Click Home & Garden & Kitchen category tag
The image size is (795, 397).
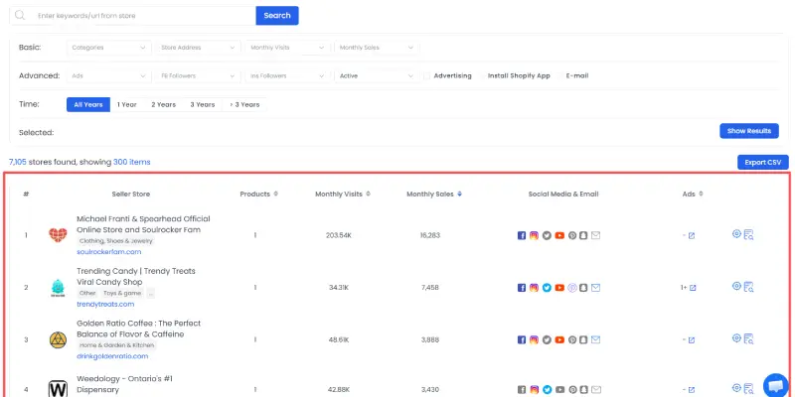tap(116, 345)
